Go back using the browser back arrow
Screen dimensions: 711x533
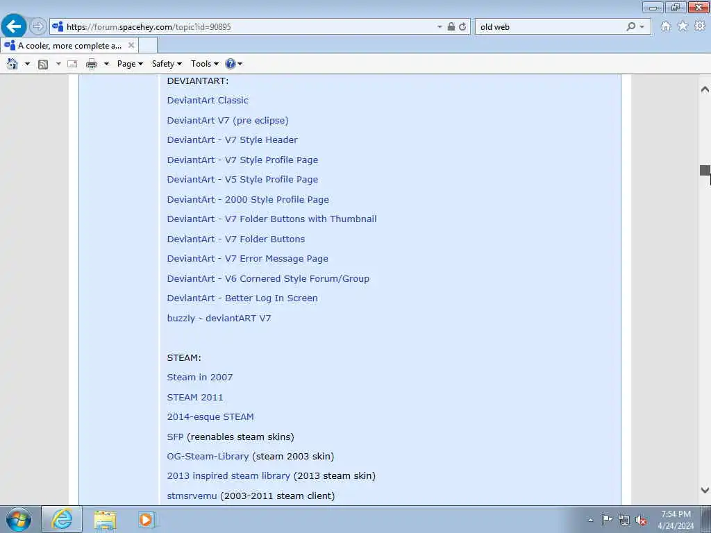[14, 26]
